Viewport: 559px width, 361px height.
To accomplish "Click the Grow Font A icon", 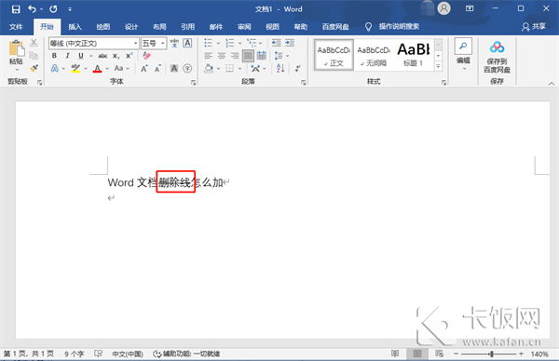I will [x=144, y=68].
